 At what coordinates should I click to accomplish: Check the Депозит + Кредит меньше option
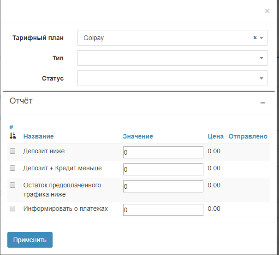[x=12, y=168]
